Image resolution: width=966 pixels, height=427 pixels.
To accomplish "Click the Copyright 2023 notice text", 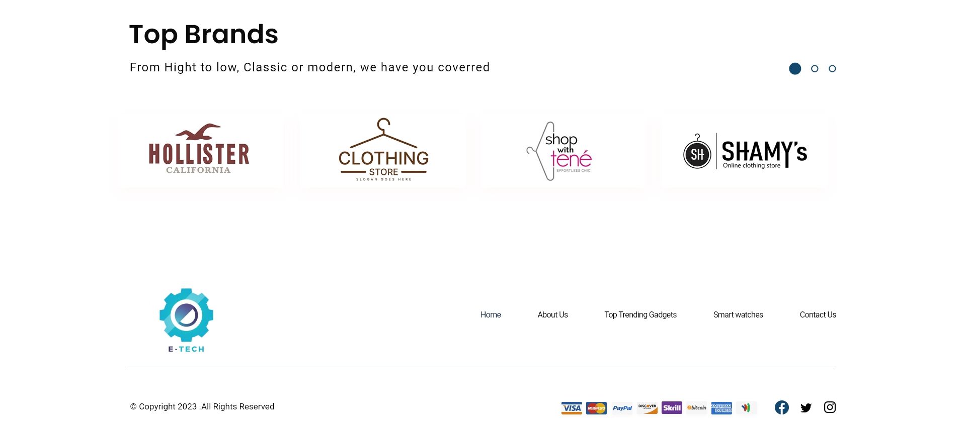I will coord(202,407).
